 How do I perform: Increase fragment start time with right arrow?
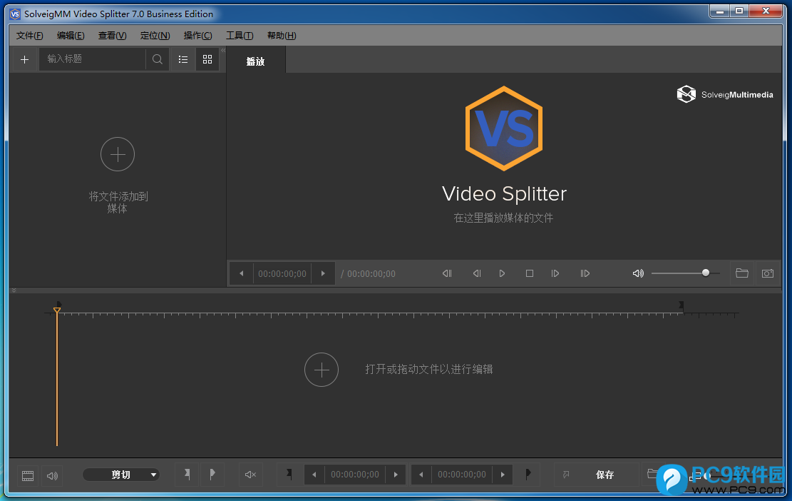[x=396, y=475]
